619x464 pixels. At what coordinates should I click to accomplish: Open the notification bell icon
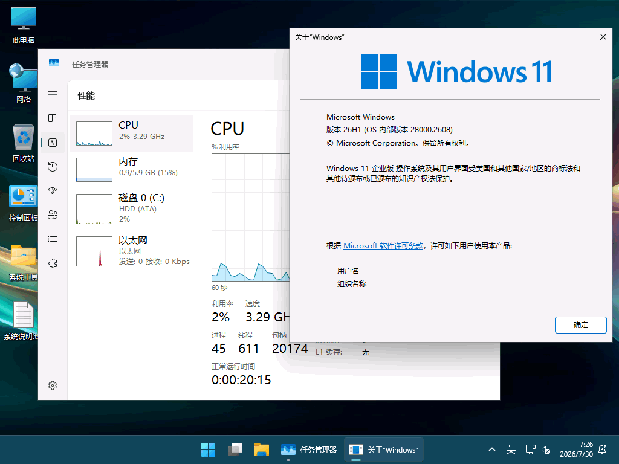coord(603,449)
